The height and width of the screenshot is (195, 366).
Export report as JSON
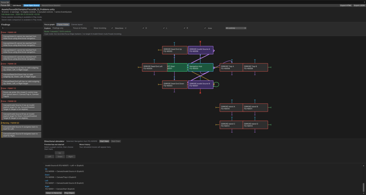359,5
